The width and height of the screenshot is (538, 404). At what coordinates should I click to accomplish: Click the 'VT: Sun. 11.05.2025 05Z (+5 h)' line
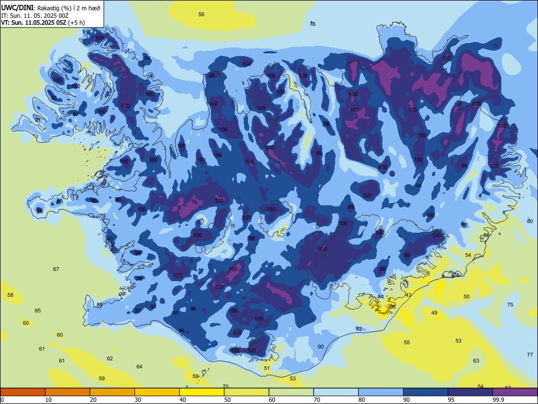click(43, 23)
